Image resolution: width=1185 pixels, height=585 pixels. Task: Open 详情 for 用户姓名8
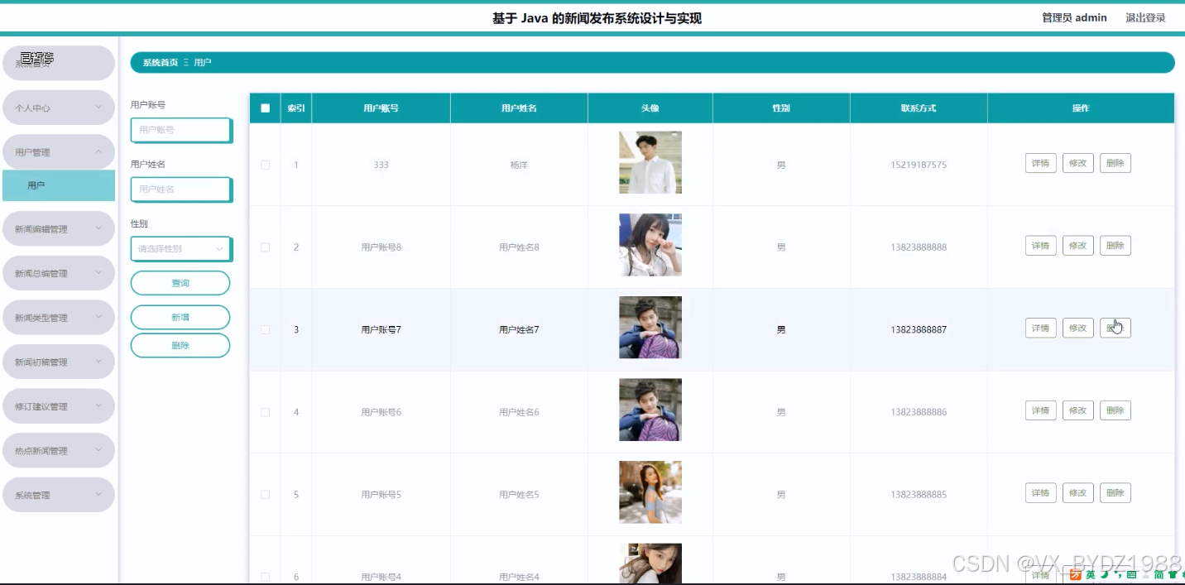(x=1041, y=246)
